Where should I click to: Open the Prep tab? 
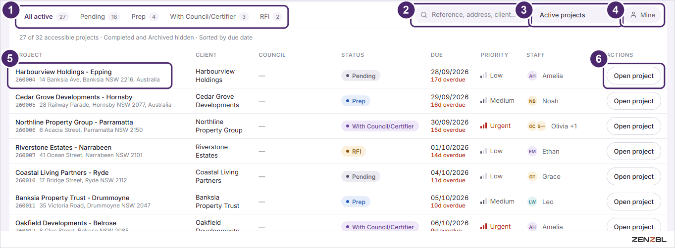click(x=145, y=16)
